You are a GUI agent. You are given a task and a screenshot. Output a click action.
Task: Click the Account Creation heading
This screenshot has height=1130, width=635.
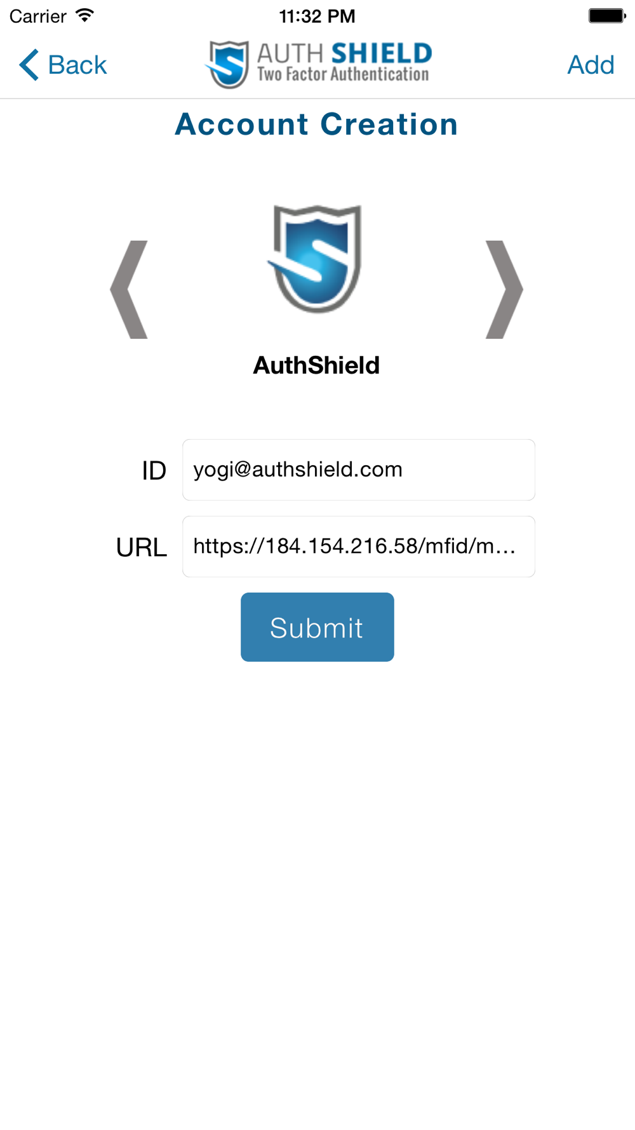tap(316, 124)
